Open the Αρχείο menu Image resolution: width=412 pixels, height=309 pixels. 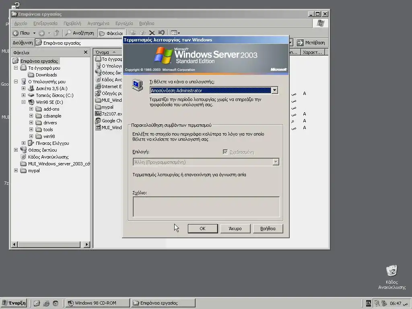click(x=21, y=23)
